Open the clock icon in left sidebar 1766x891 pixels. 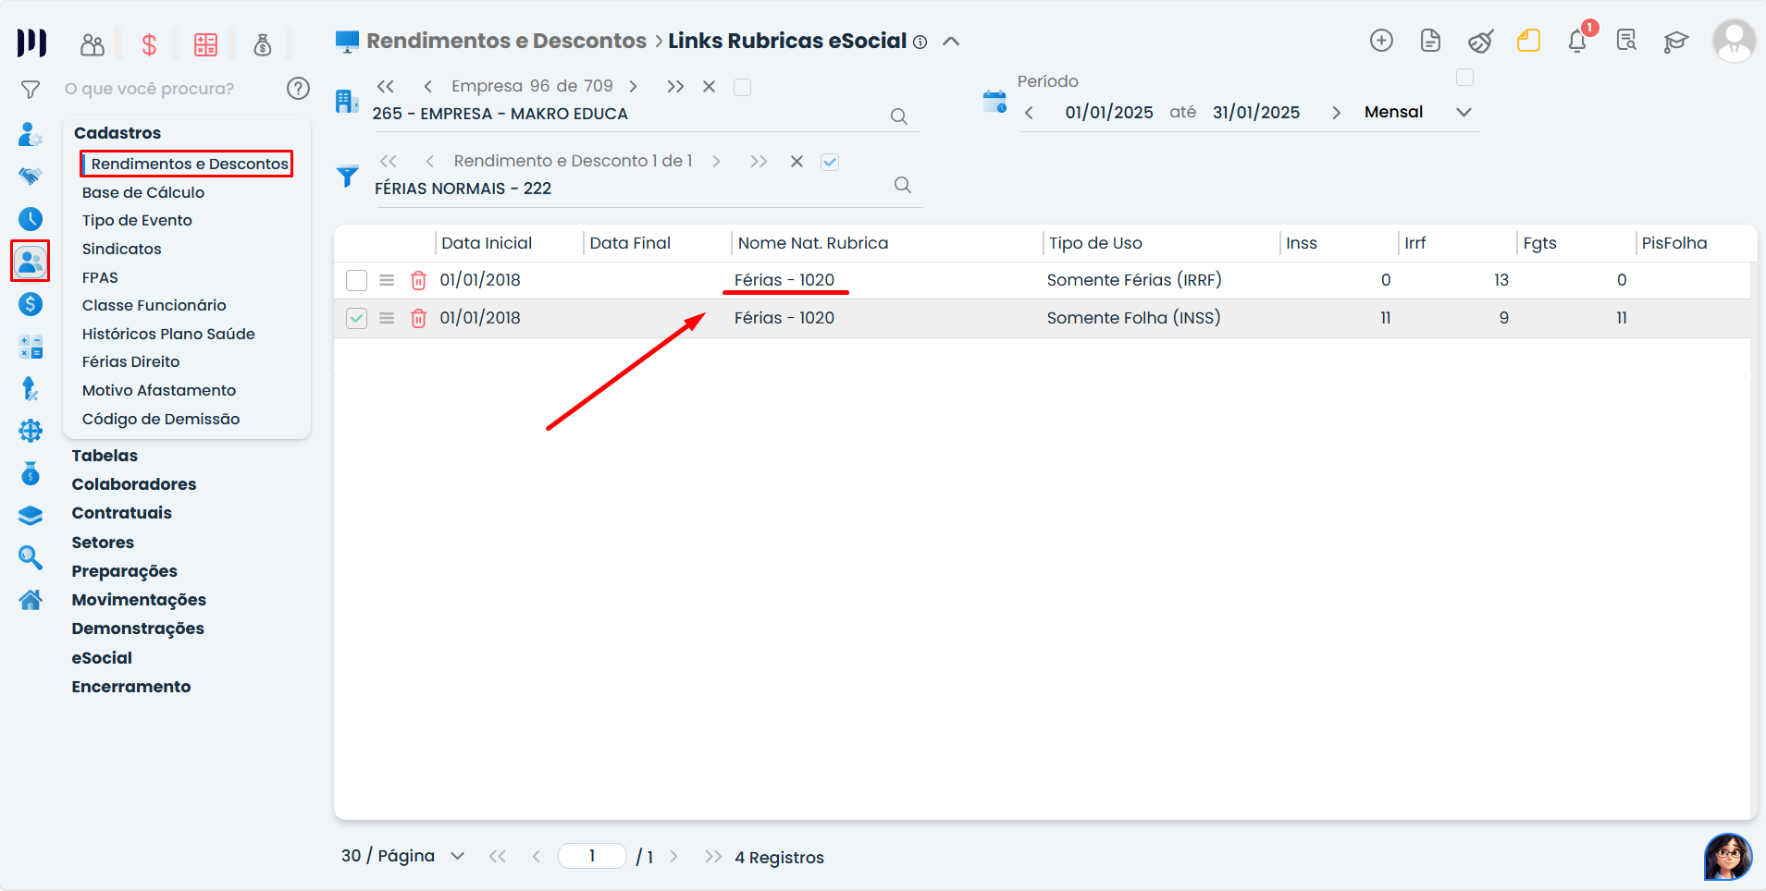point(31,219)
